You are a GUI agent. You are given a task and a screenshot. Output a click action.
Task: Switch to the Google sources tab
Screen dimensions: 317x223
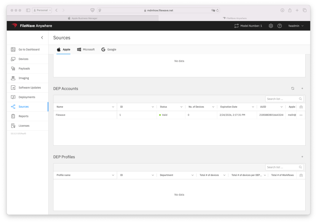coord(109,50)
